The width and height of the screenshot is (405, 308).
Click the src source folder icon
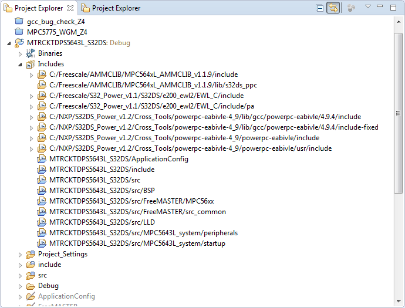[31, 276]
